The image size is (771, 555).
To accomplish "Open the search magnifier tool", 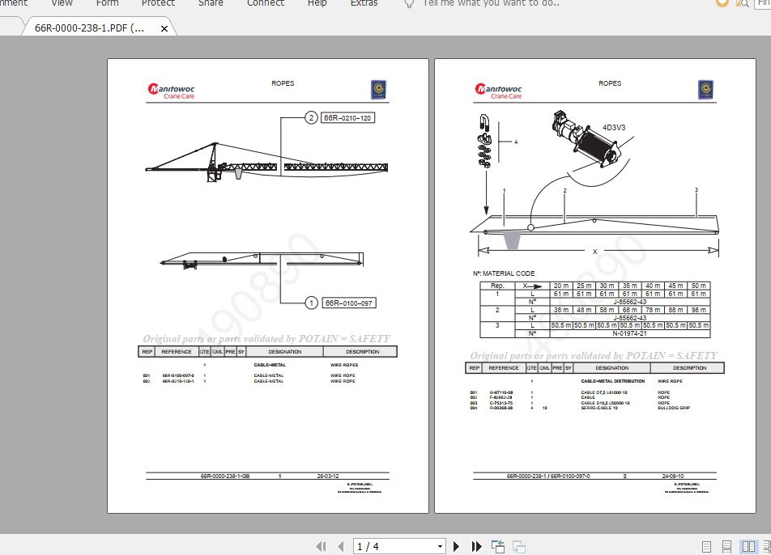I will click(742, 4).
